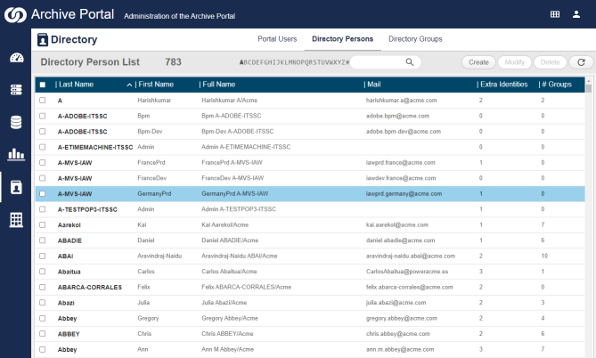Screen dimensions: 596x358
Task: Click the scrollbar up arrow
Action: pos(589,80)
